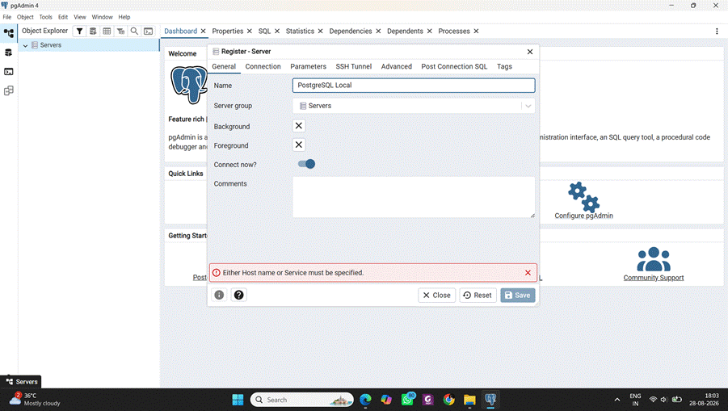Open the File menu
This screenshot has height=411, width=728.
pyautogui.click(x=7, y=17)
